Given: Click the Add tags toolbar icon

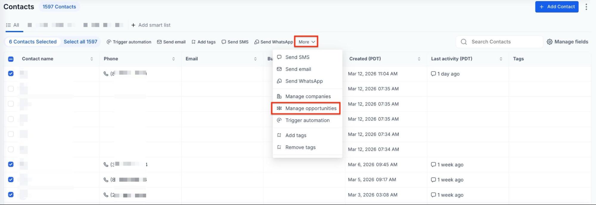Looking at the screenshot, I should point(193,42).
